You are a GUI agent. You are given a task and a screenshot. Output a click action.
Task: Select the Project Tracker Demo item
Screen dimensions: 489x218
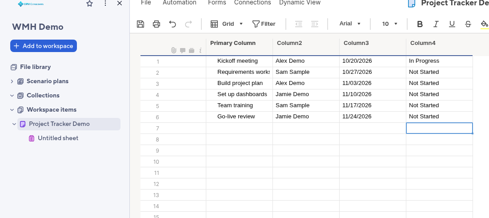(69, 124)
